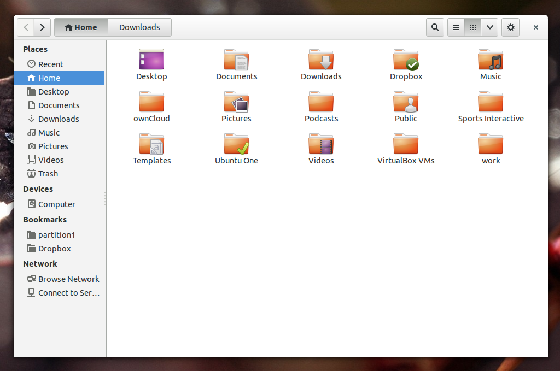The width and height of the screenshot is (560, 371).
Task: Enable grid icon view mode
Action: point(472,27)
